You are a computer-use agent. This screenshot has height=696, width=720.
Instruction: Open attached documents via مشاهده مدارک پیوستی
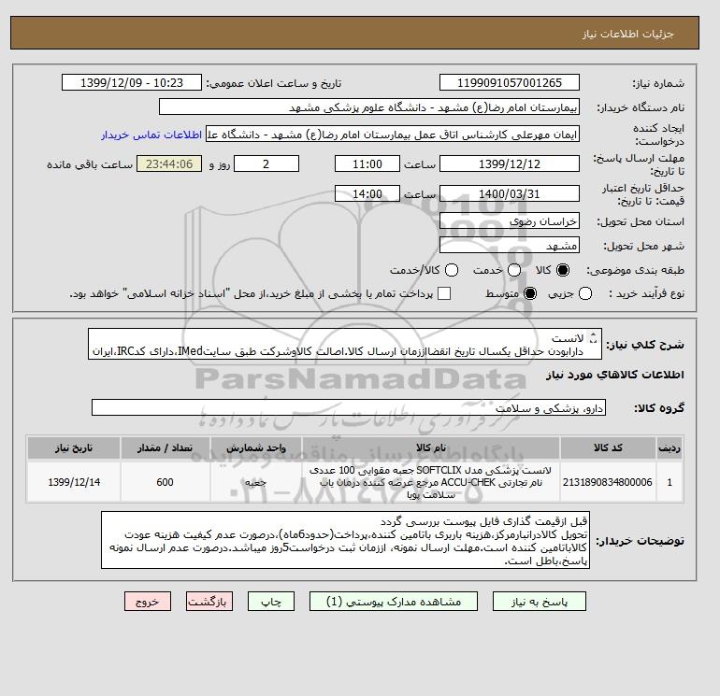[394, 602]
